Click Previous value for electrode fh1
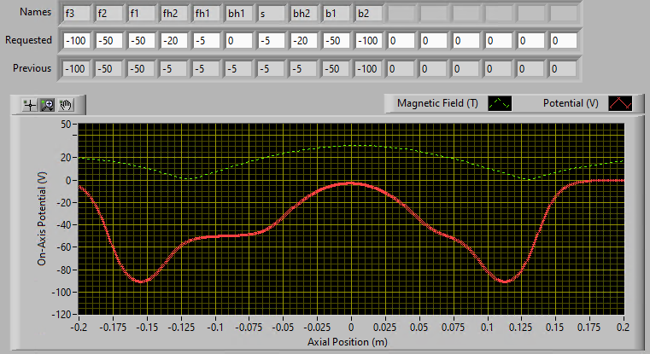 pos(207,69)
